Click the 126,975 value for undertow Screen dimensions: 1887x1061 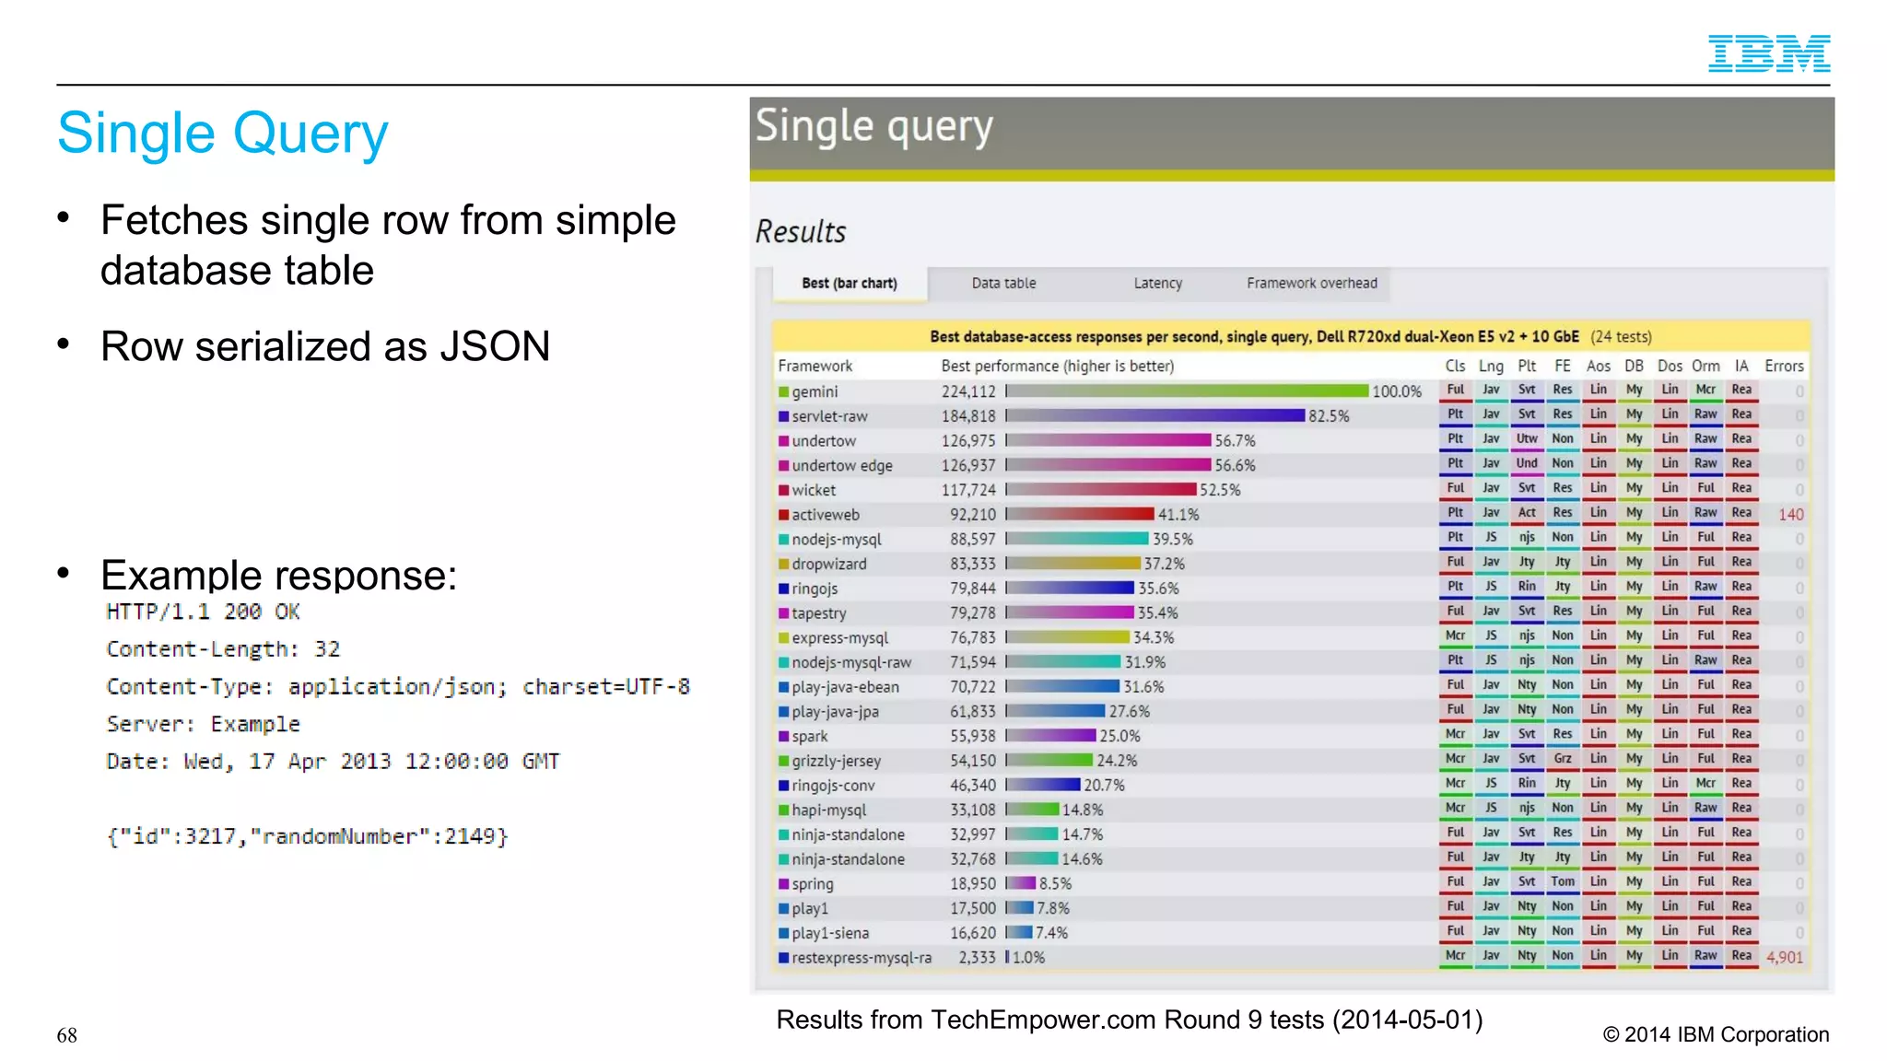point(968,441)
